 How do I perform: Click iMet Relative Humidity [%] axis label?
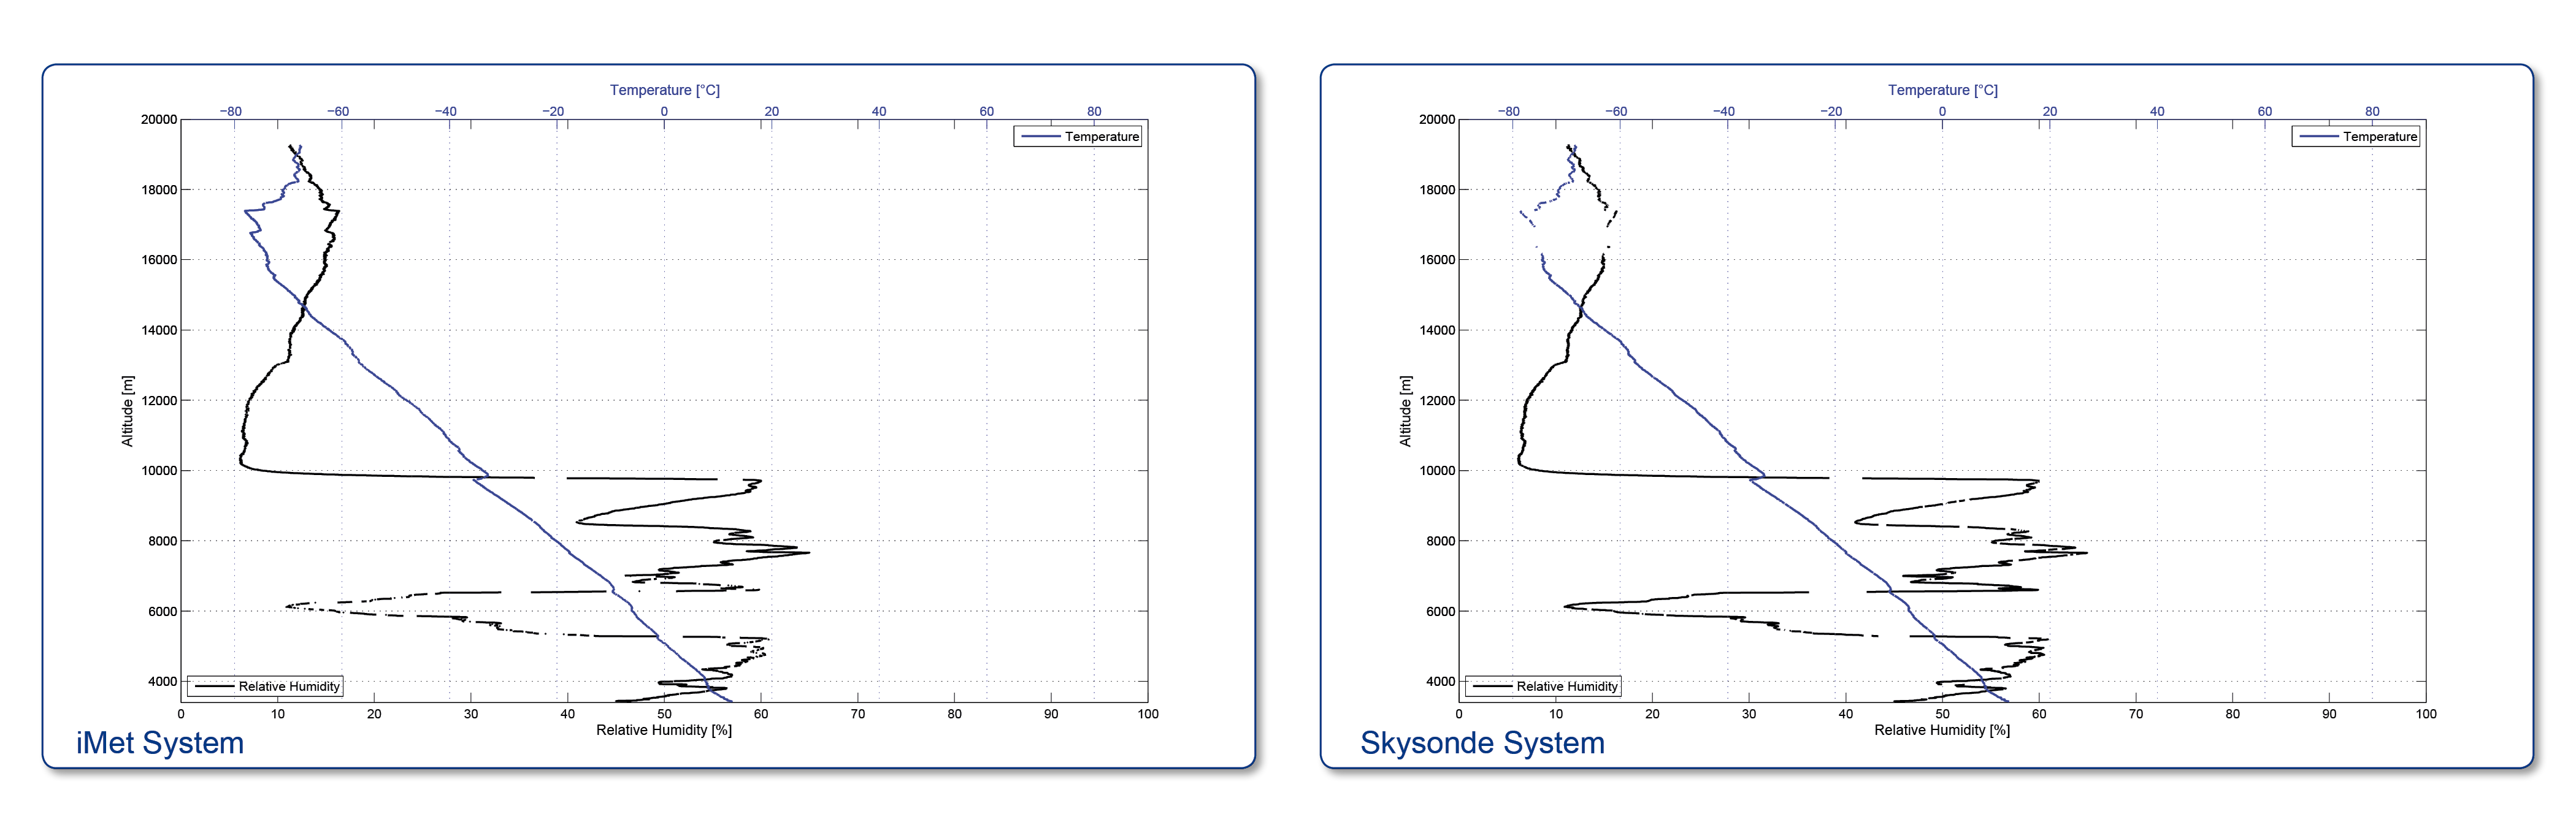664,730
